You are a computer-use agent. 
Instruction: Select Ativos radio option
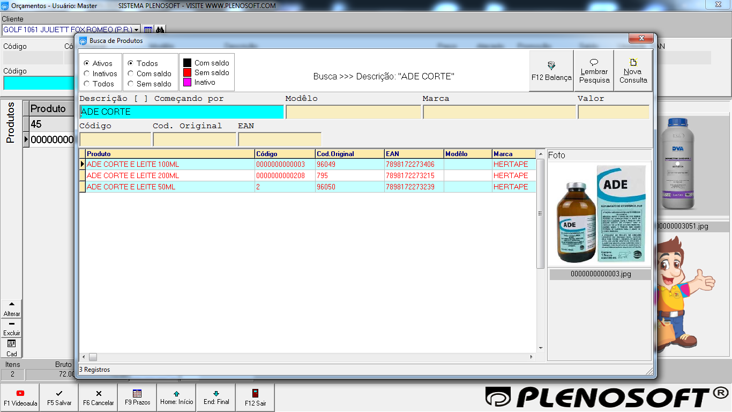point(87,63)
